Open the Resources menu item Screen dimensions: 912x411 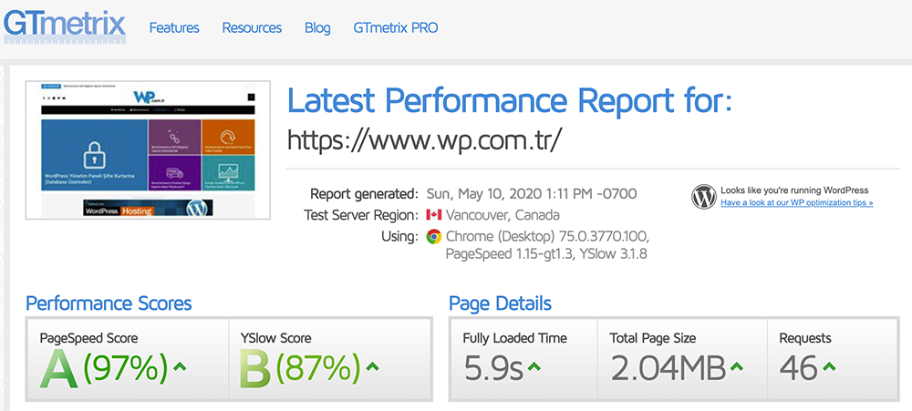tap(252, 28)
